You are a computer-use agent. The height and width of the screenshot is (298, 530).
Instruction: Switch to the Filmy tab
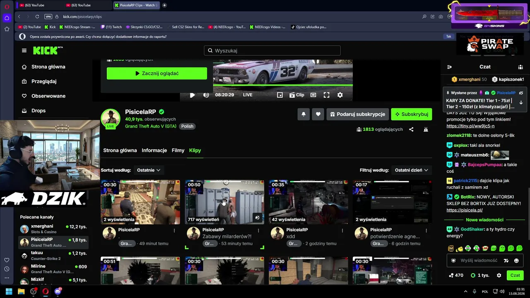click(178, 150)
